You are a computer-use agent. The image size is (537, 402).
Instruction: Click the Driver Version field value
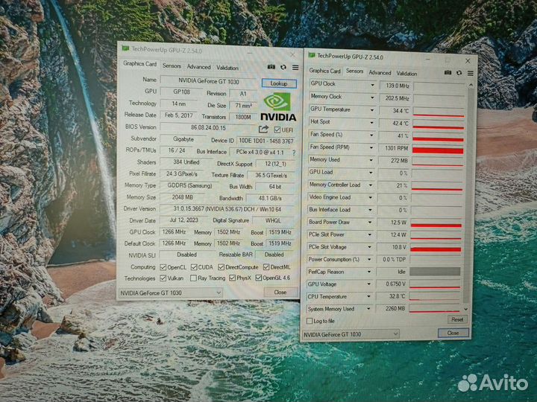pyautogui.click(x=227, y=209)
